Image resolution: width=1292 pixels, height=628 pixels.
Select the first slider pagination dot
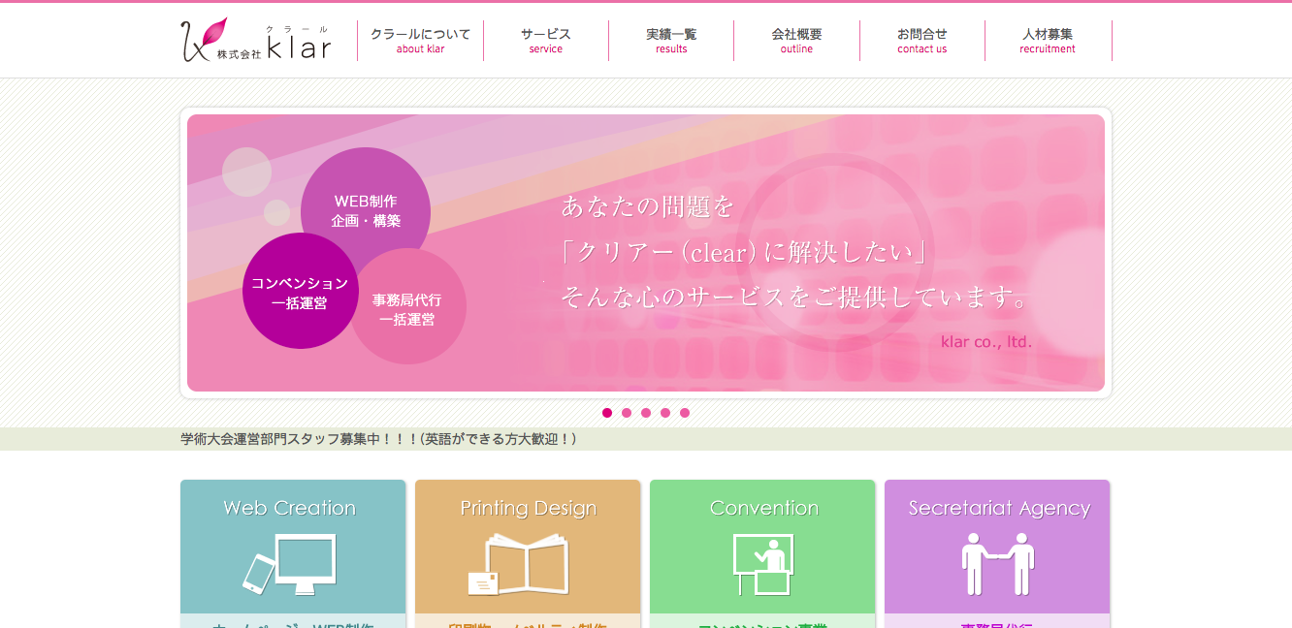point(607,413)
